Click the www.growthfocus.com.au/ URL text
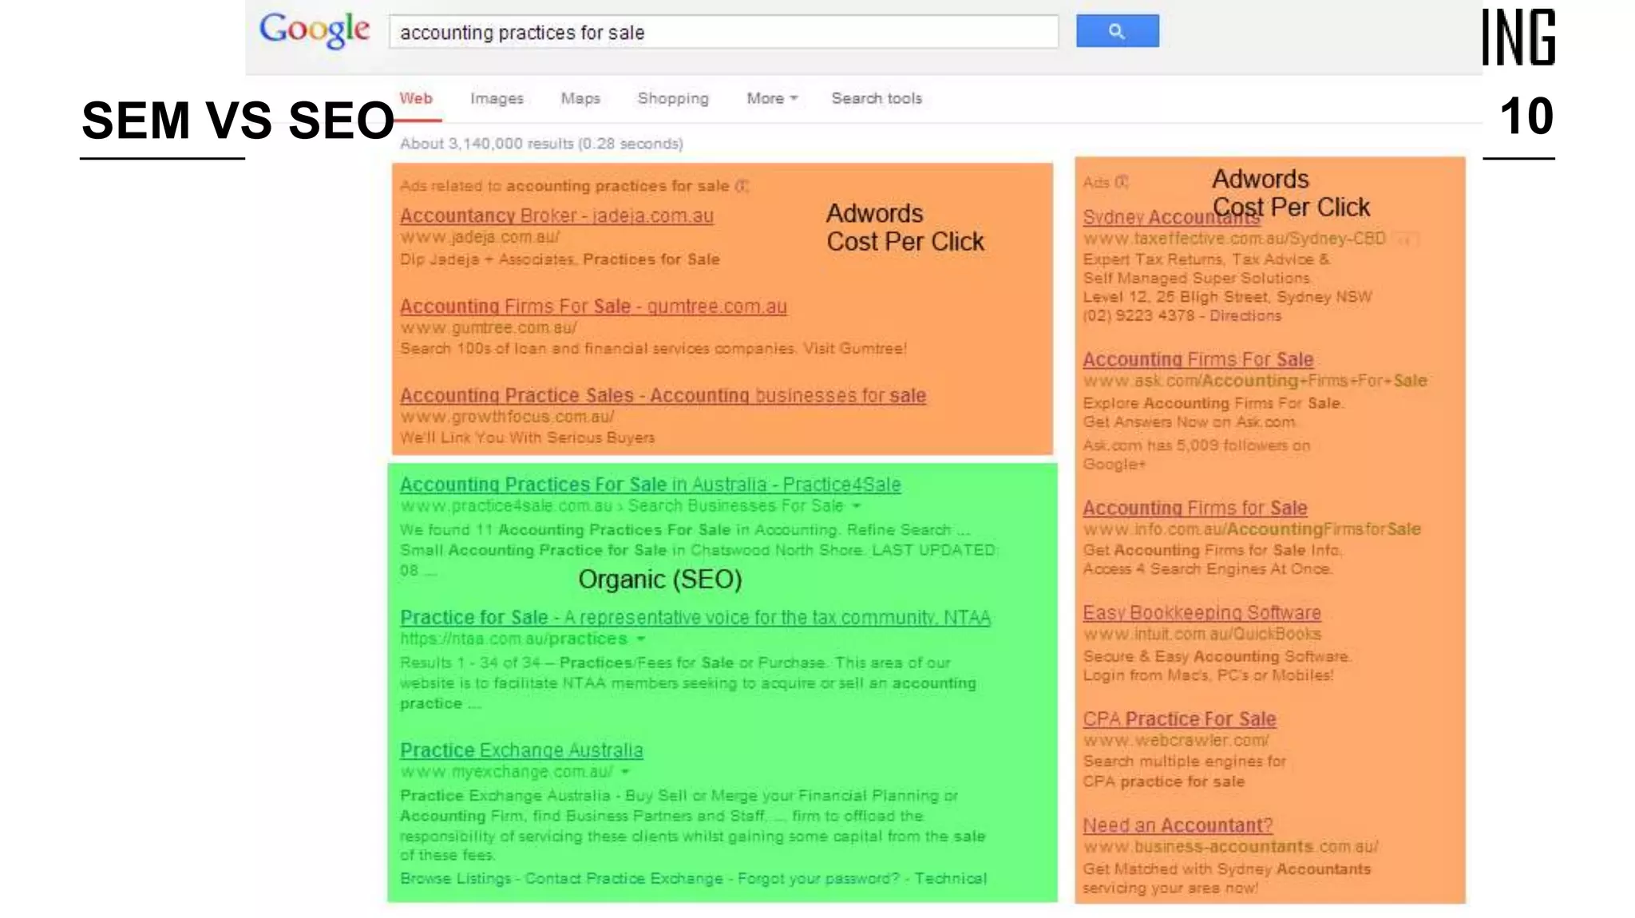 507,417
